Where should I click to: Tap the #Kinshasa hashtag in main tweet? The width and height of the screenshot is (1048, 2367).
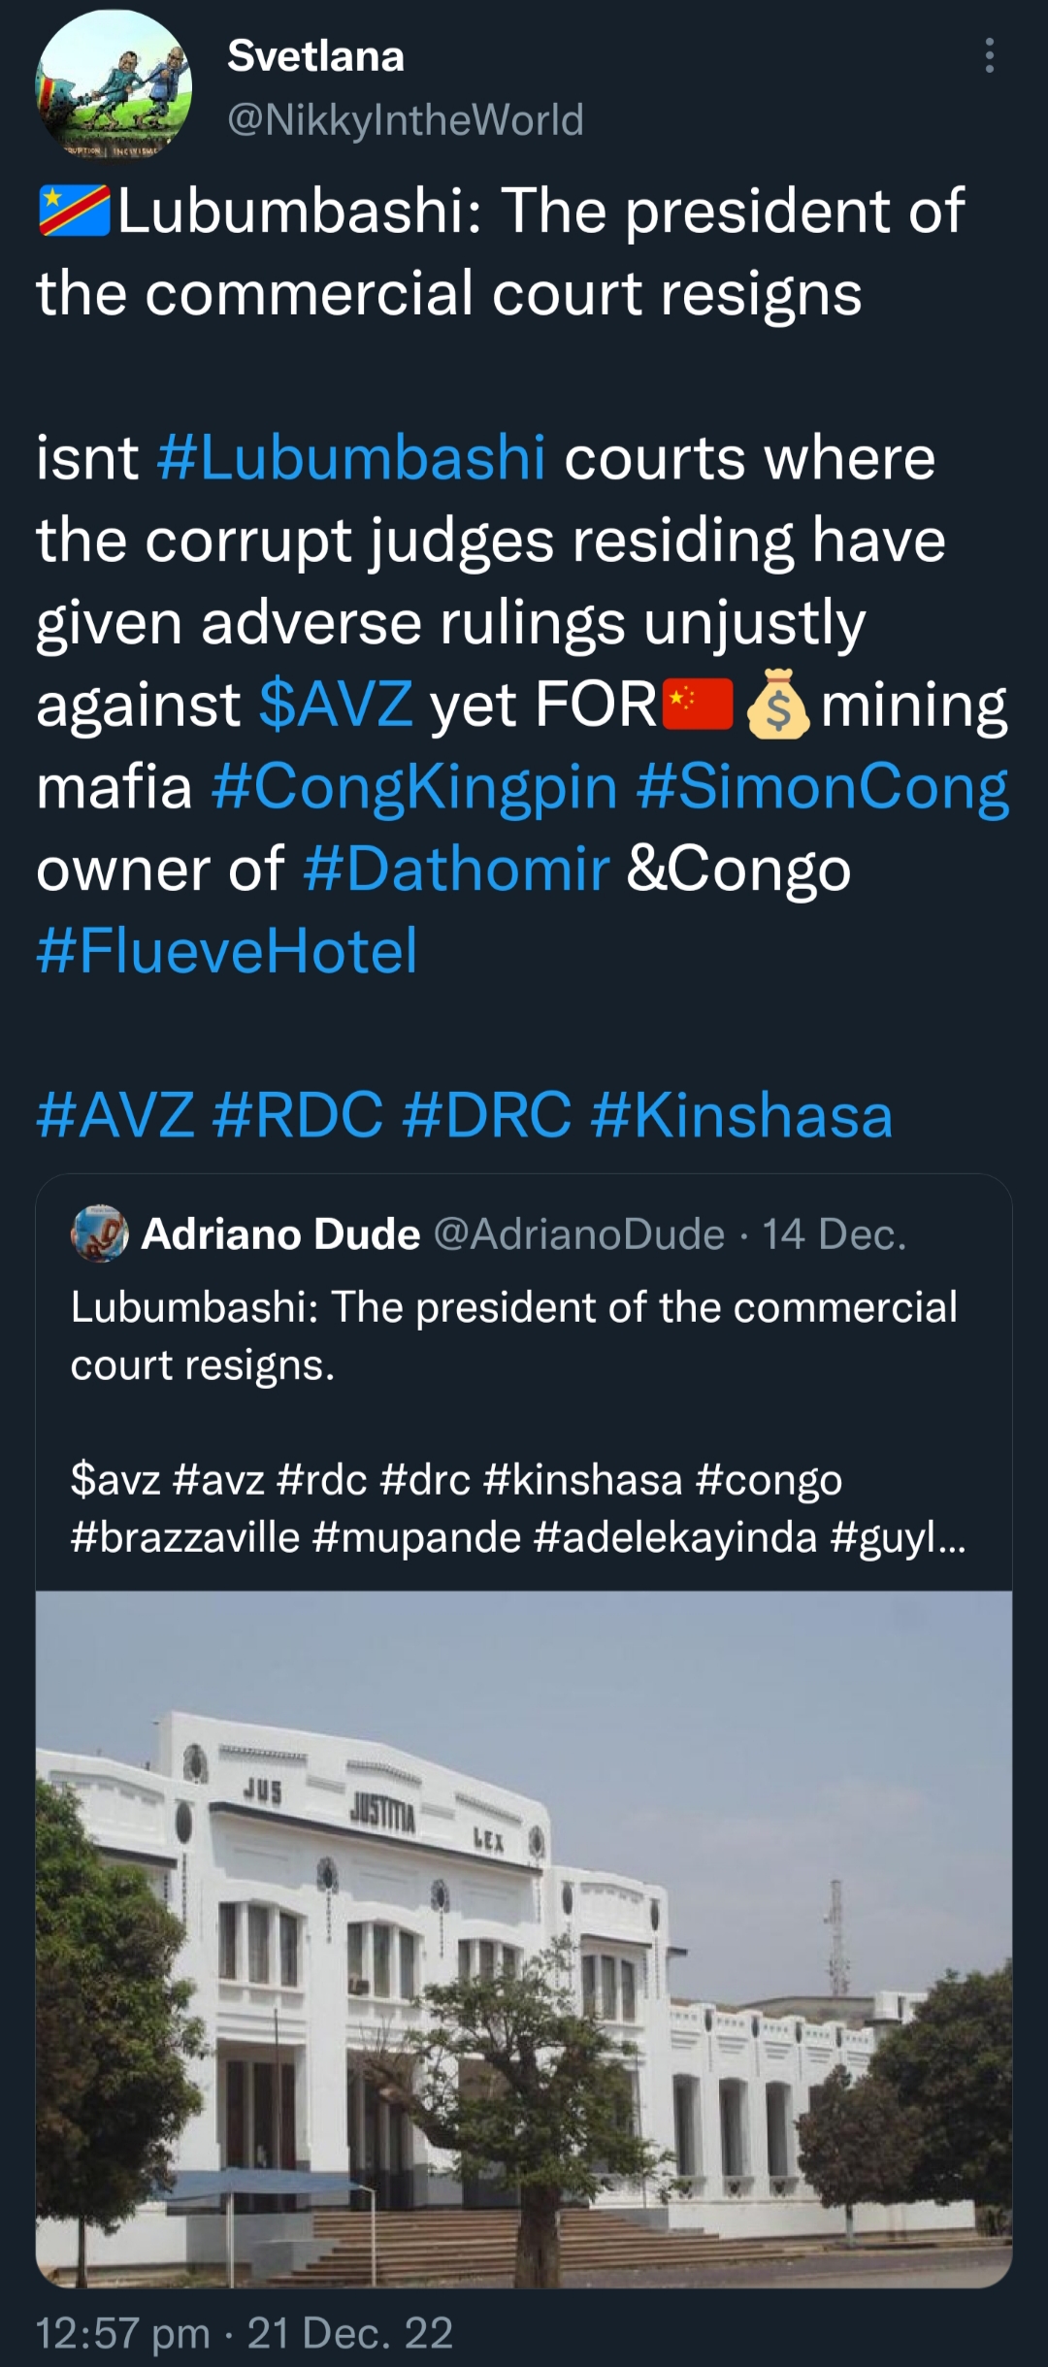741,1115
